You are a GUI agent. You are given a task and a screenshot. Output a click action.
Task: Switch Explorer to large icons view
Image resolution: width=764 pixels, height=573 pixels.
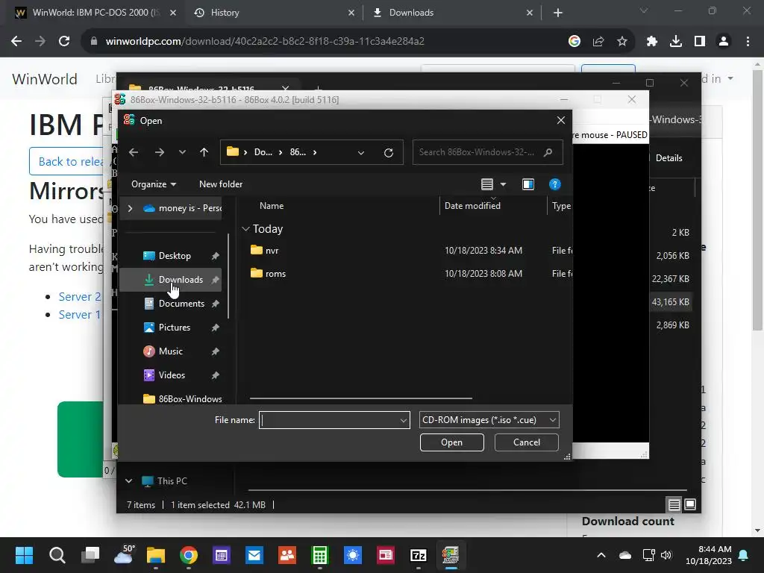(x=690, y=504)
